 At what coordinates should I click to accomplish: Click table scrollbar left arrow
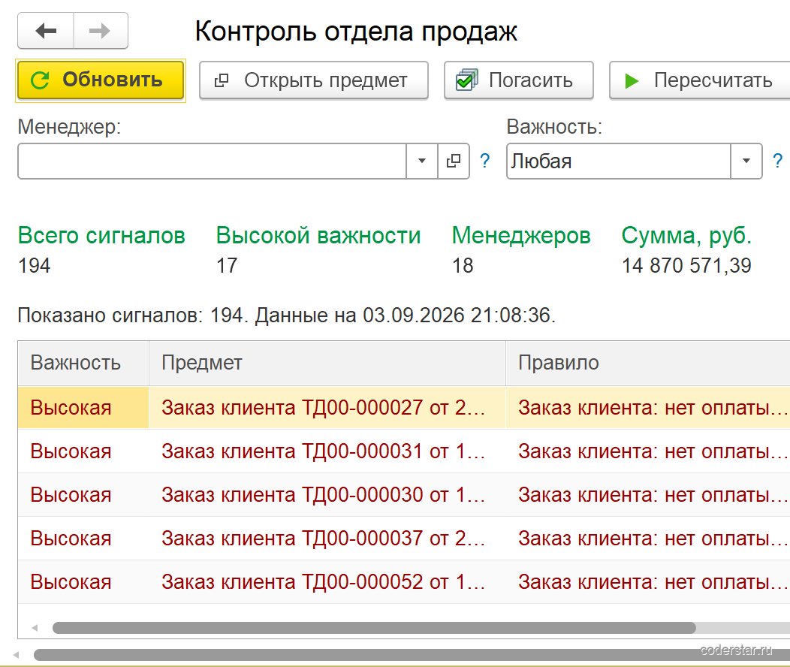pos(35,628)
